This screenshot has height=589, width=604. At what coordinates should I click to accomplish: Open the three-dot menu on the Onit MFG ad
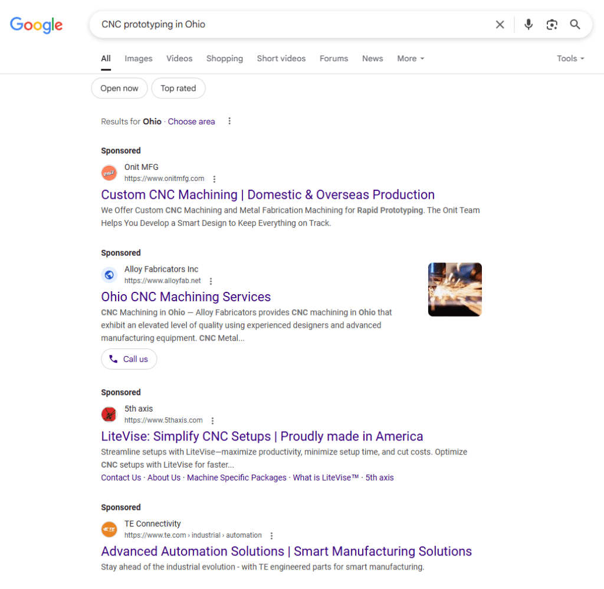(214, 179)
